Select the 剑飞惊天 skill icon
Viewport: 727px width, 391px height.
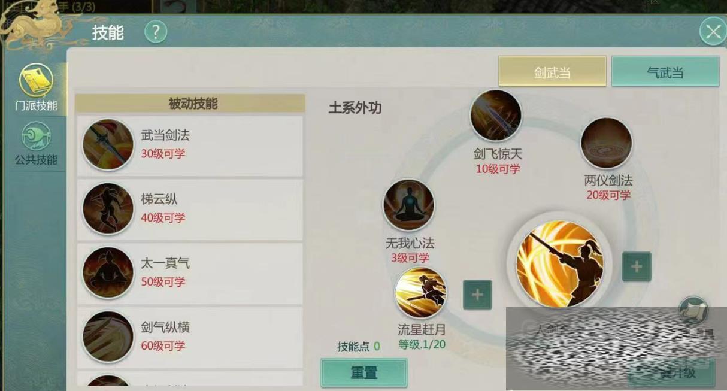(496, 116)
